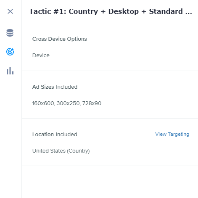Image resolution: width=198 pixels, height=198 pixels.
Task: Select the 300x250 ad size value
Action: click(68, 103)
